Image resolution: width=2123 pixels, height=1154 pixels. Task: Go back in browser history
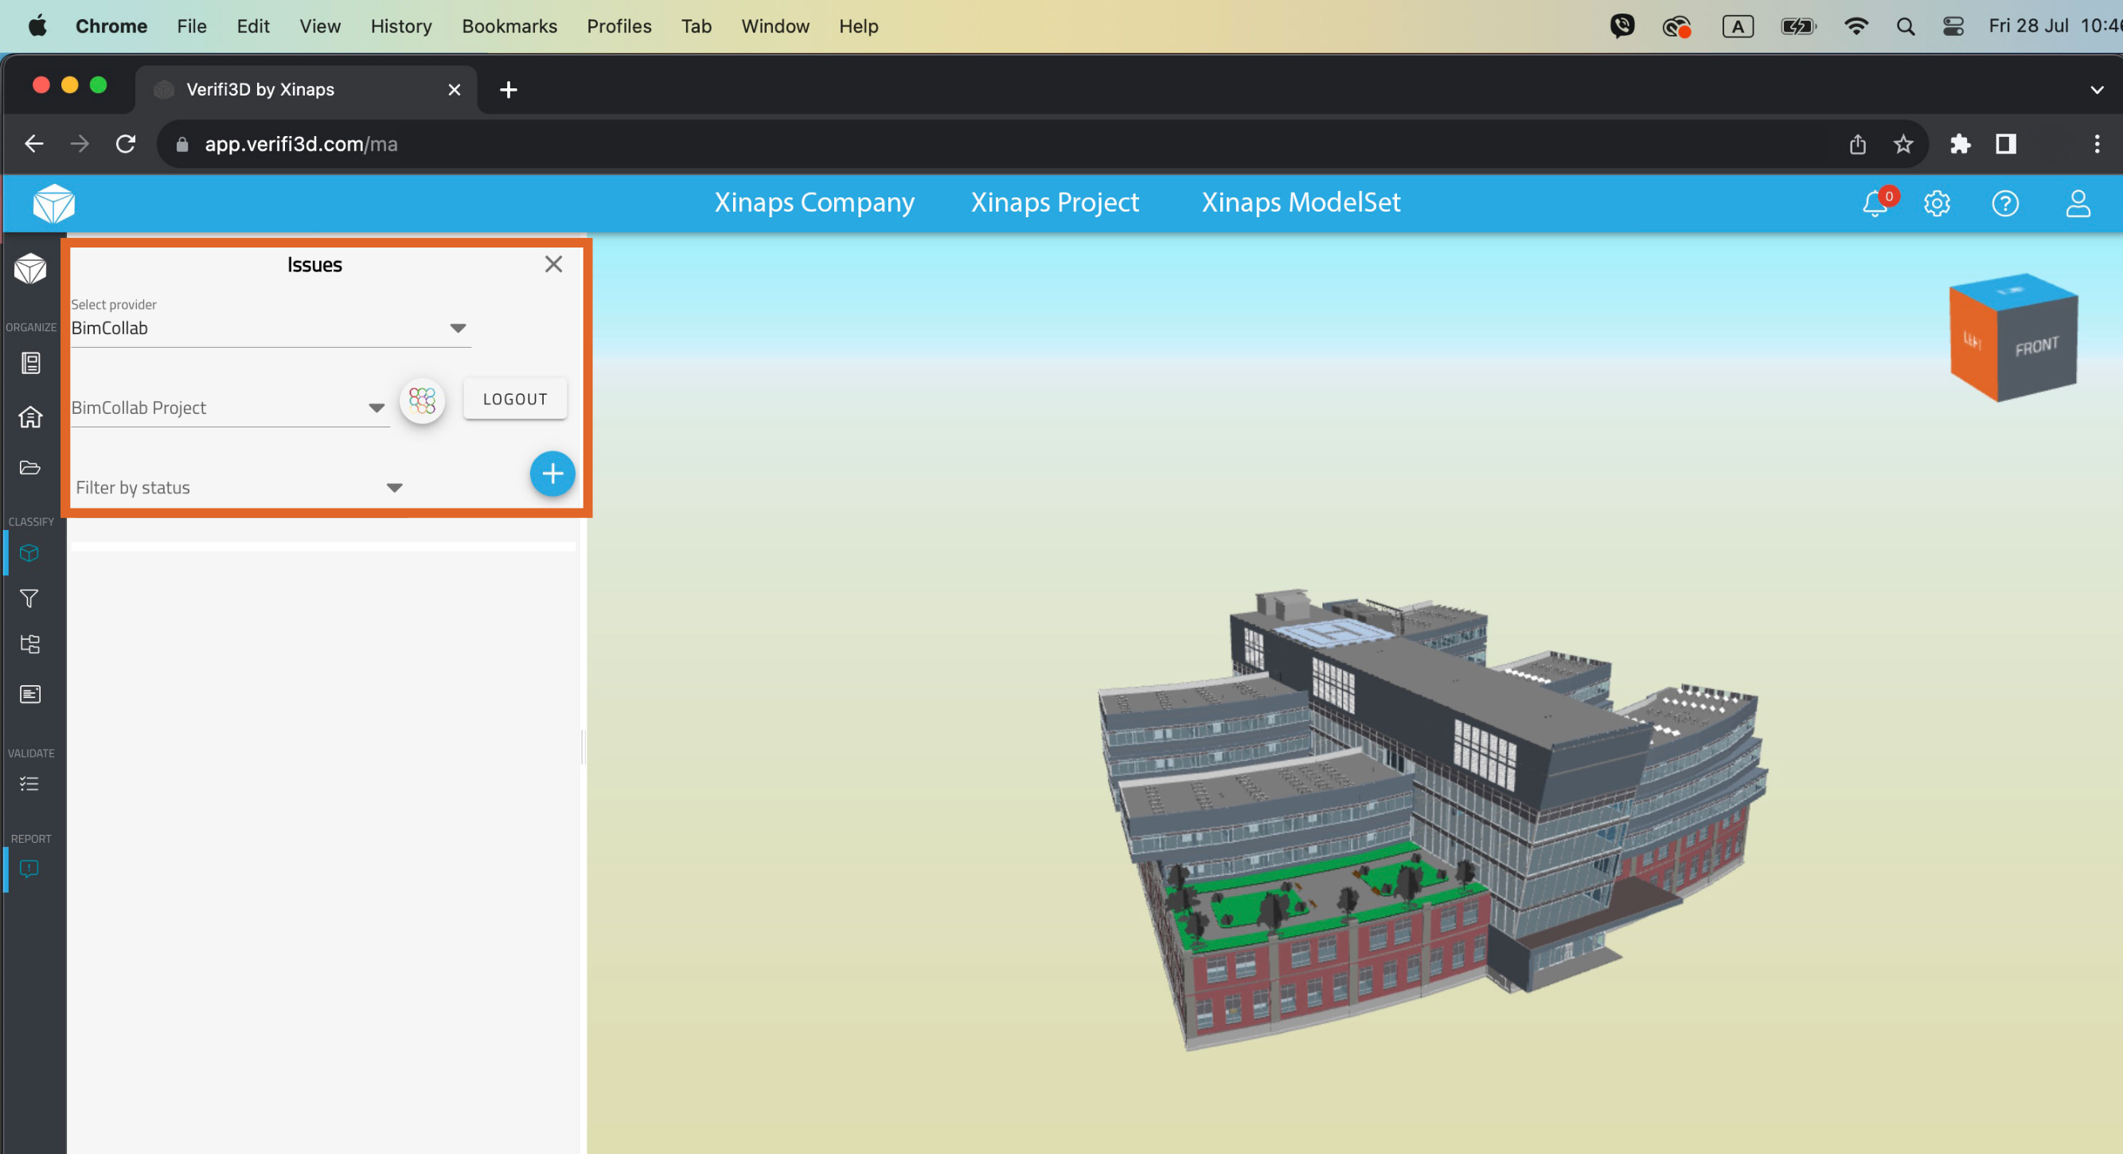(33, 144)
